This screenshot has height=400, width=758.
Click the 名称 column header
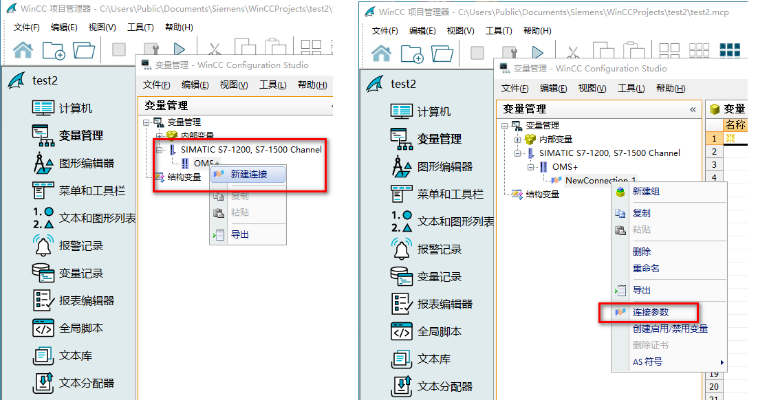point(735,124)
